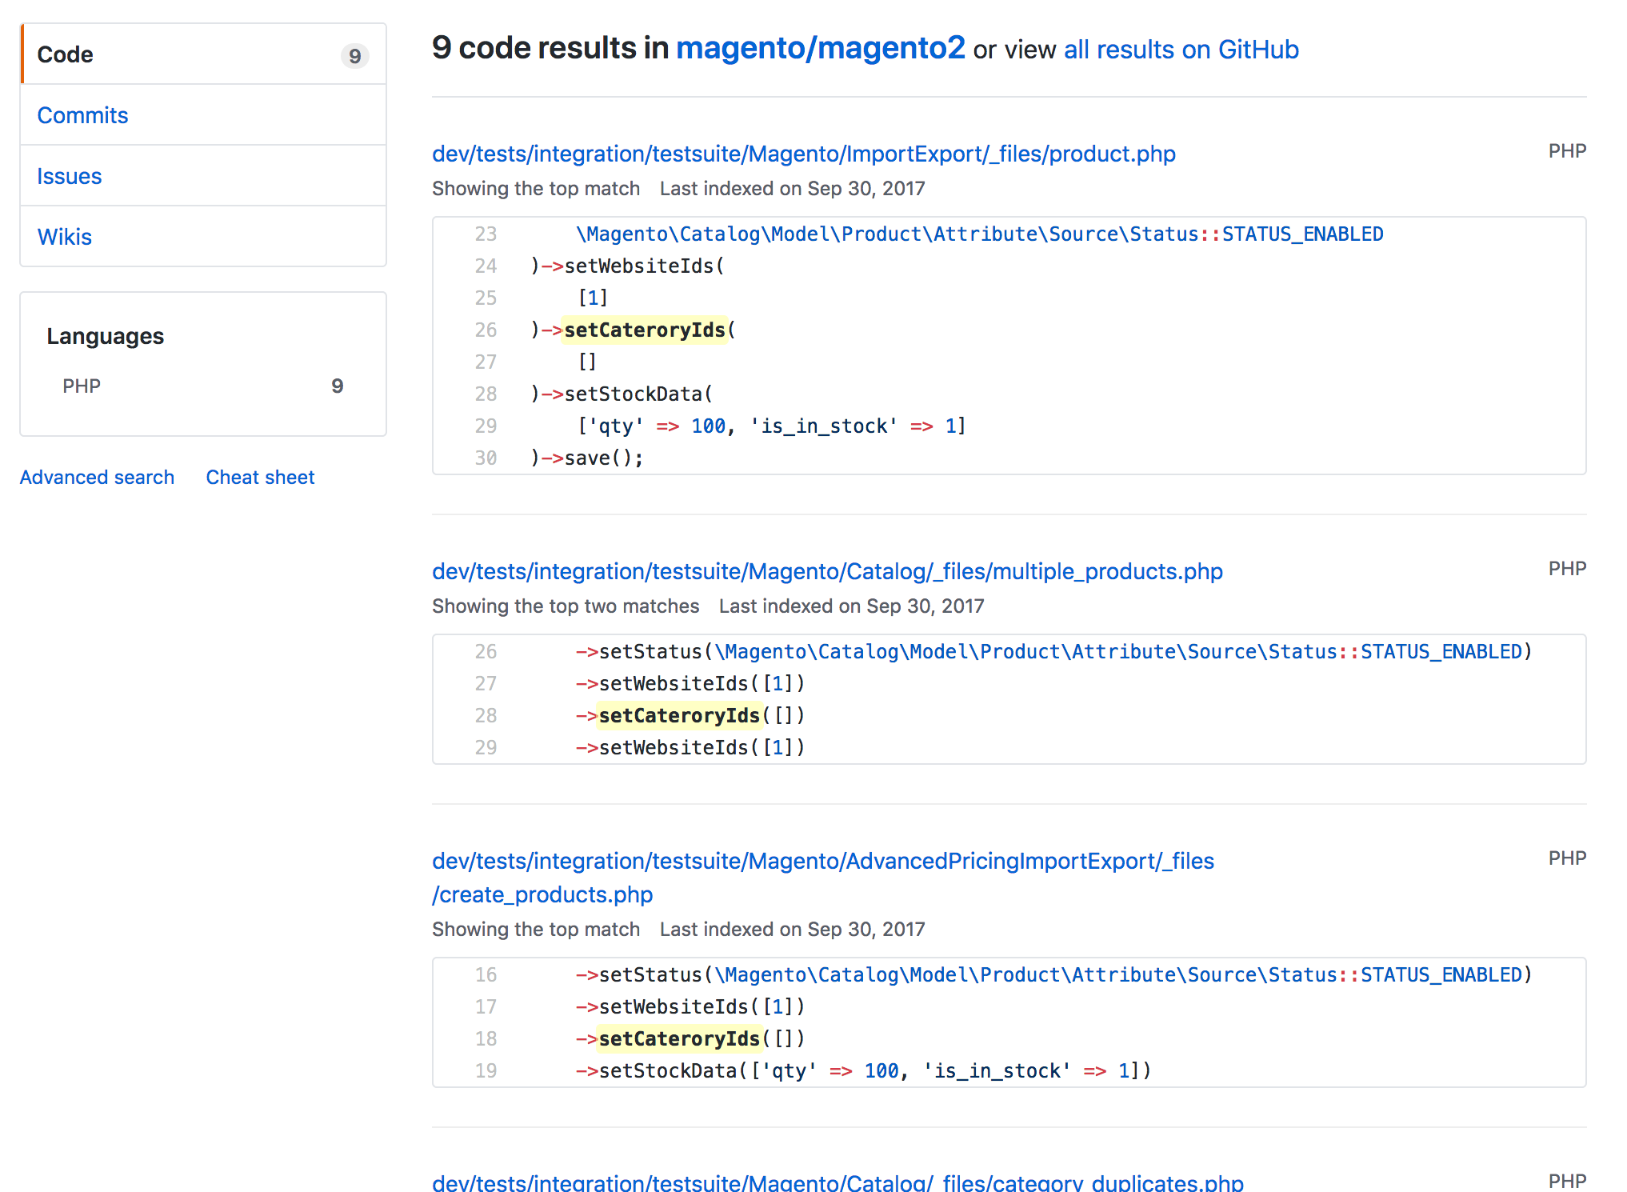The image size is (1627, 1192).
Task: Click highlighted setCateroryIds in create_products.php snippet
Action: pyautogui.click(x=678, y=1038)
